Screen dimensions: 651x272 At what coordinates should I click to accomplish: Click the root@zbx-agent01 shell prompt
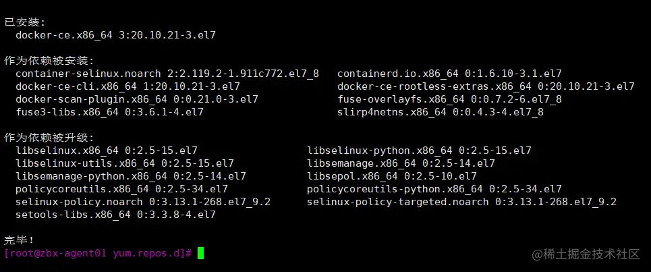tap(98, 253)
